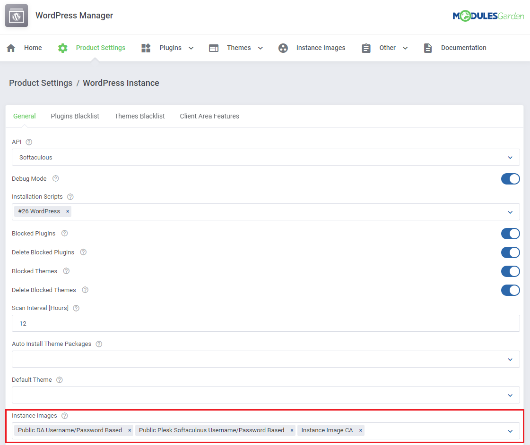Image resolution: width=530 pixels, height=445 pixels.
Task: Show help tooltip for Debug Mode
Action: tap(56, 178)
